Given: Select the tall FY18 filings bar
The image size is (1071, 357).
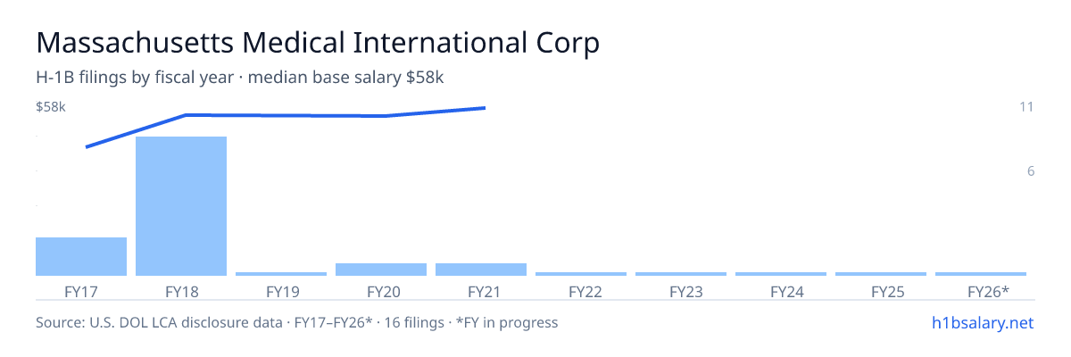Looking at the screenshot, I should [181, 206].
